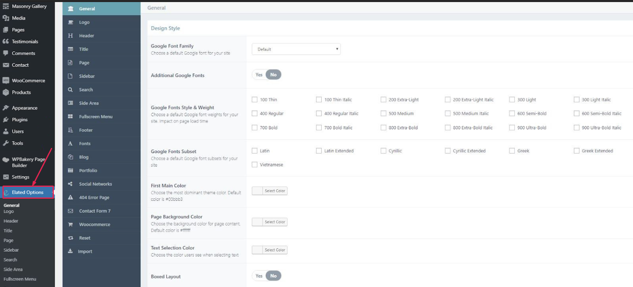Select the Search magnifier icon
633x287 pixels.
point(70,90)
